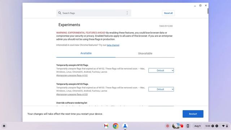
Task: Switch to the Unavailable tab
Action: (145, 53)
